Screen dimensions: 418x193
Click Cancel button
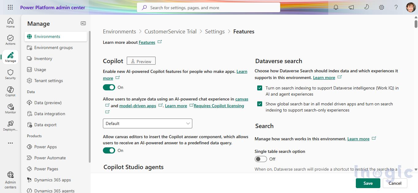click(x=395, y=183)
